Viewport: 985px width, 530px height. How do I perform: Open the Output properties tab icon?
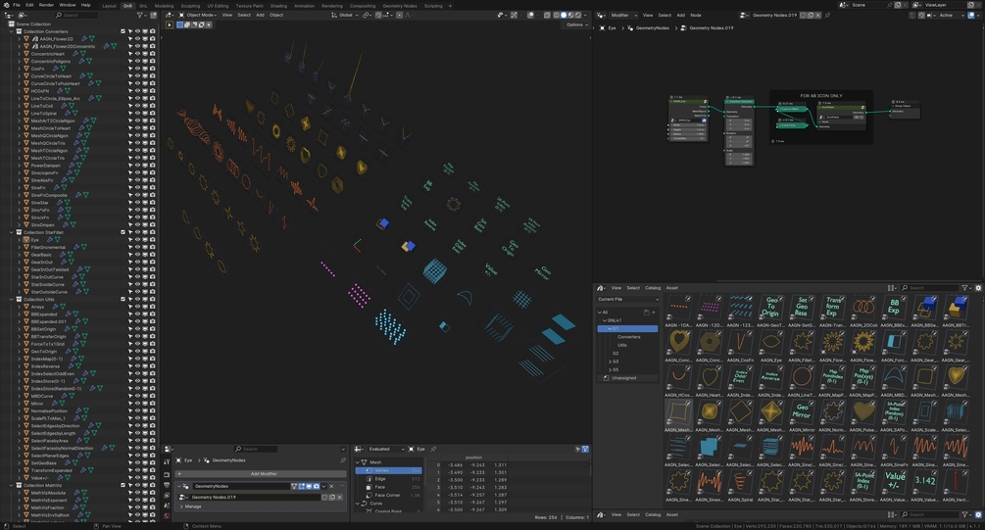coord(167,485)
